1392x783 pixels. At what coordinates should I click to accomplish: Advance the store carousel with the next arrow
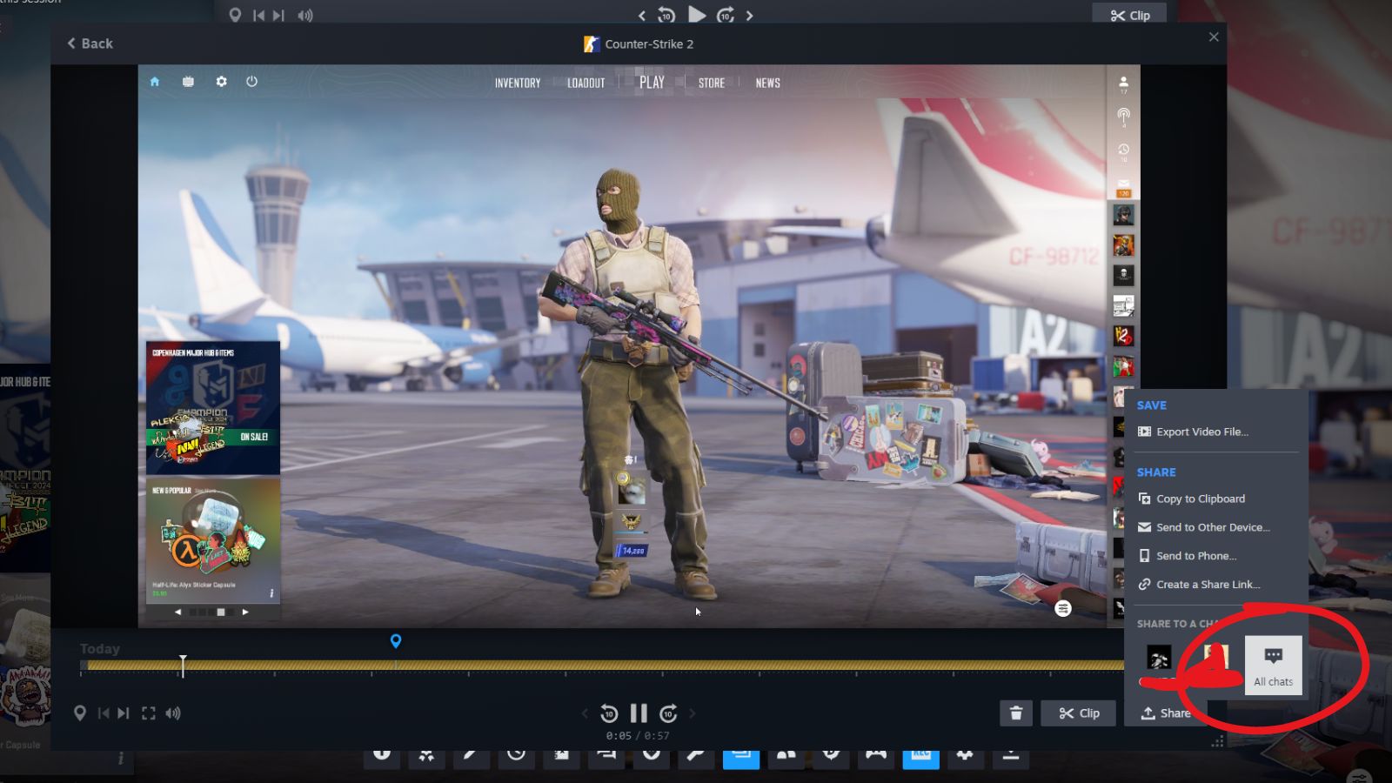[x=245, y=612]
